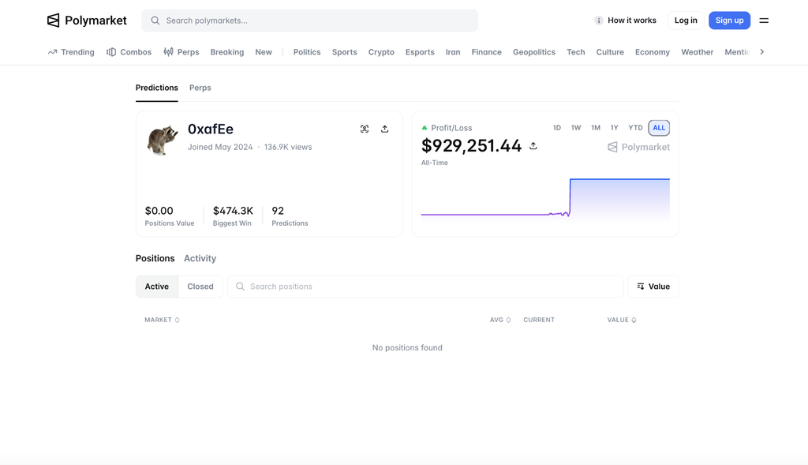Screen dimensions: 808x465
Task: Go to the Esports category
Action: pyautogui.click(x=420, y=52)
